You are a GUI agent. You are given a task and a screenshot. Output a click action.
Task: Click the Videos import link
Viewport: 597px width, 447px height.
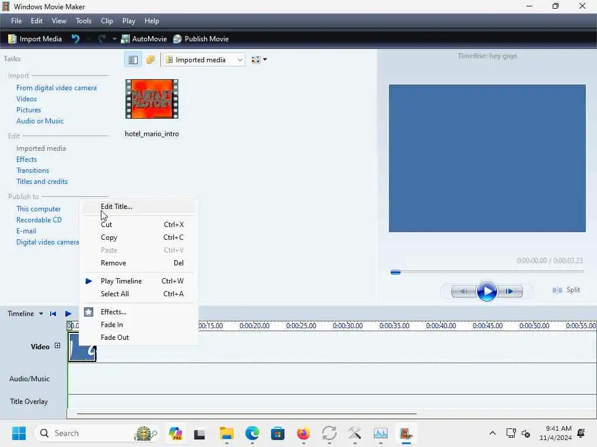coord(27,99)
